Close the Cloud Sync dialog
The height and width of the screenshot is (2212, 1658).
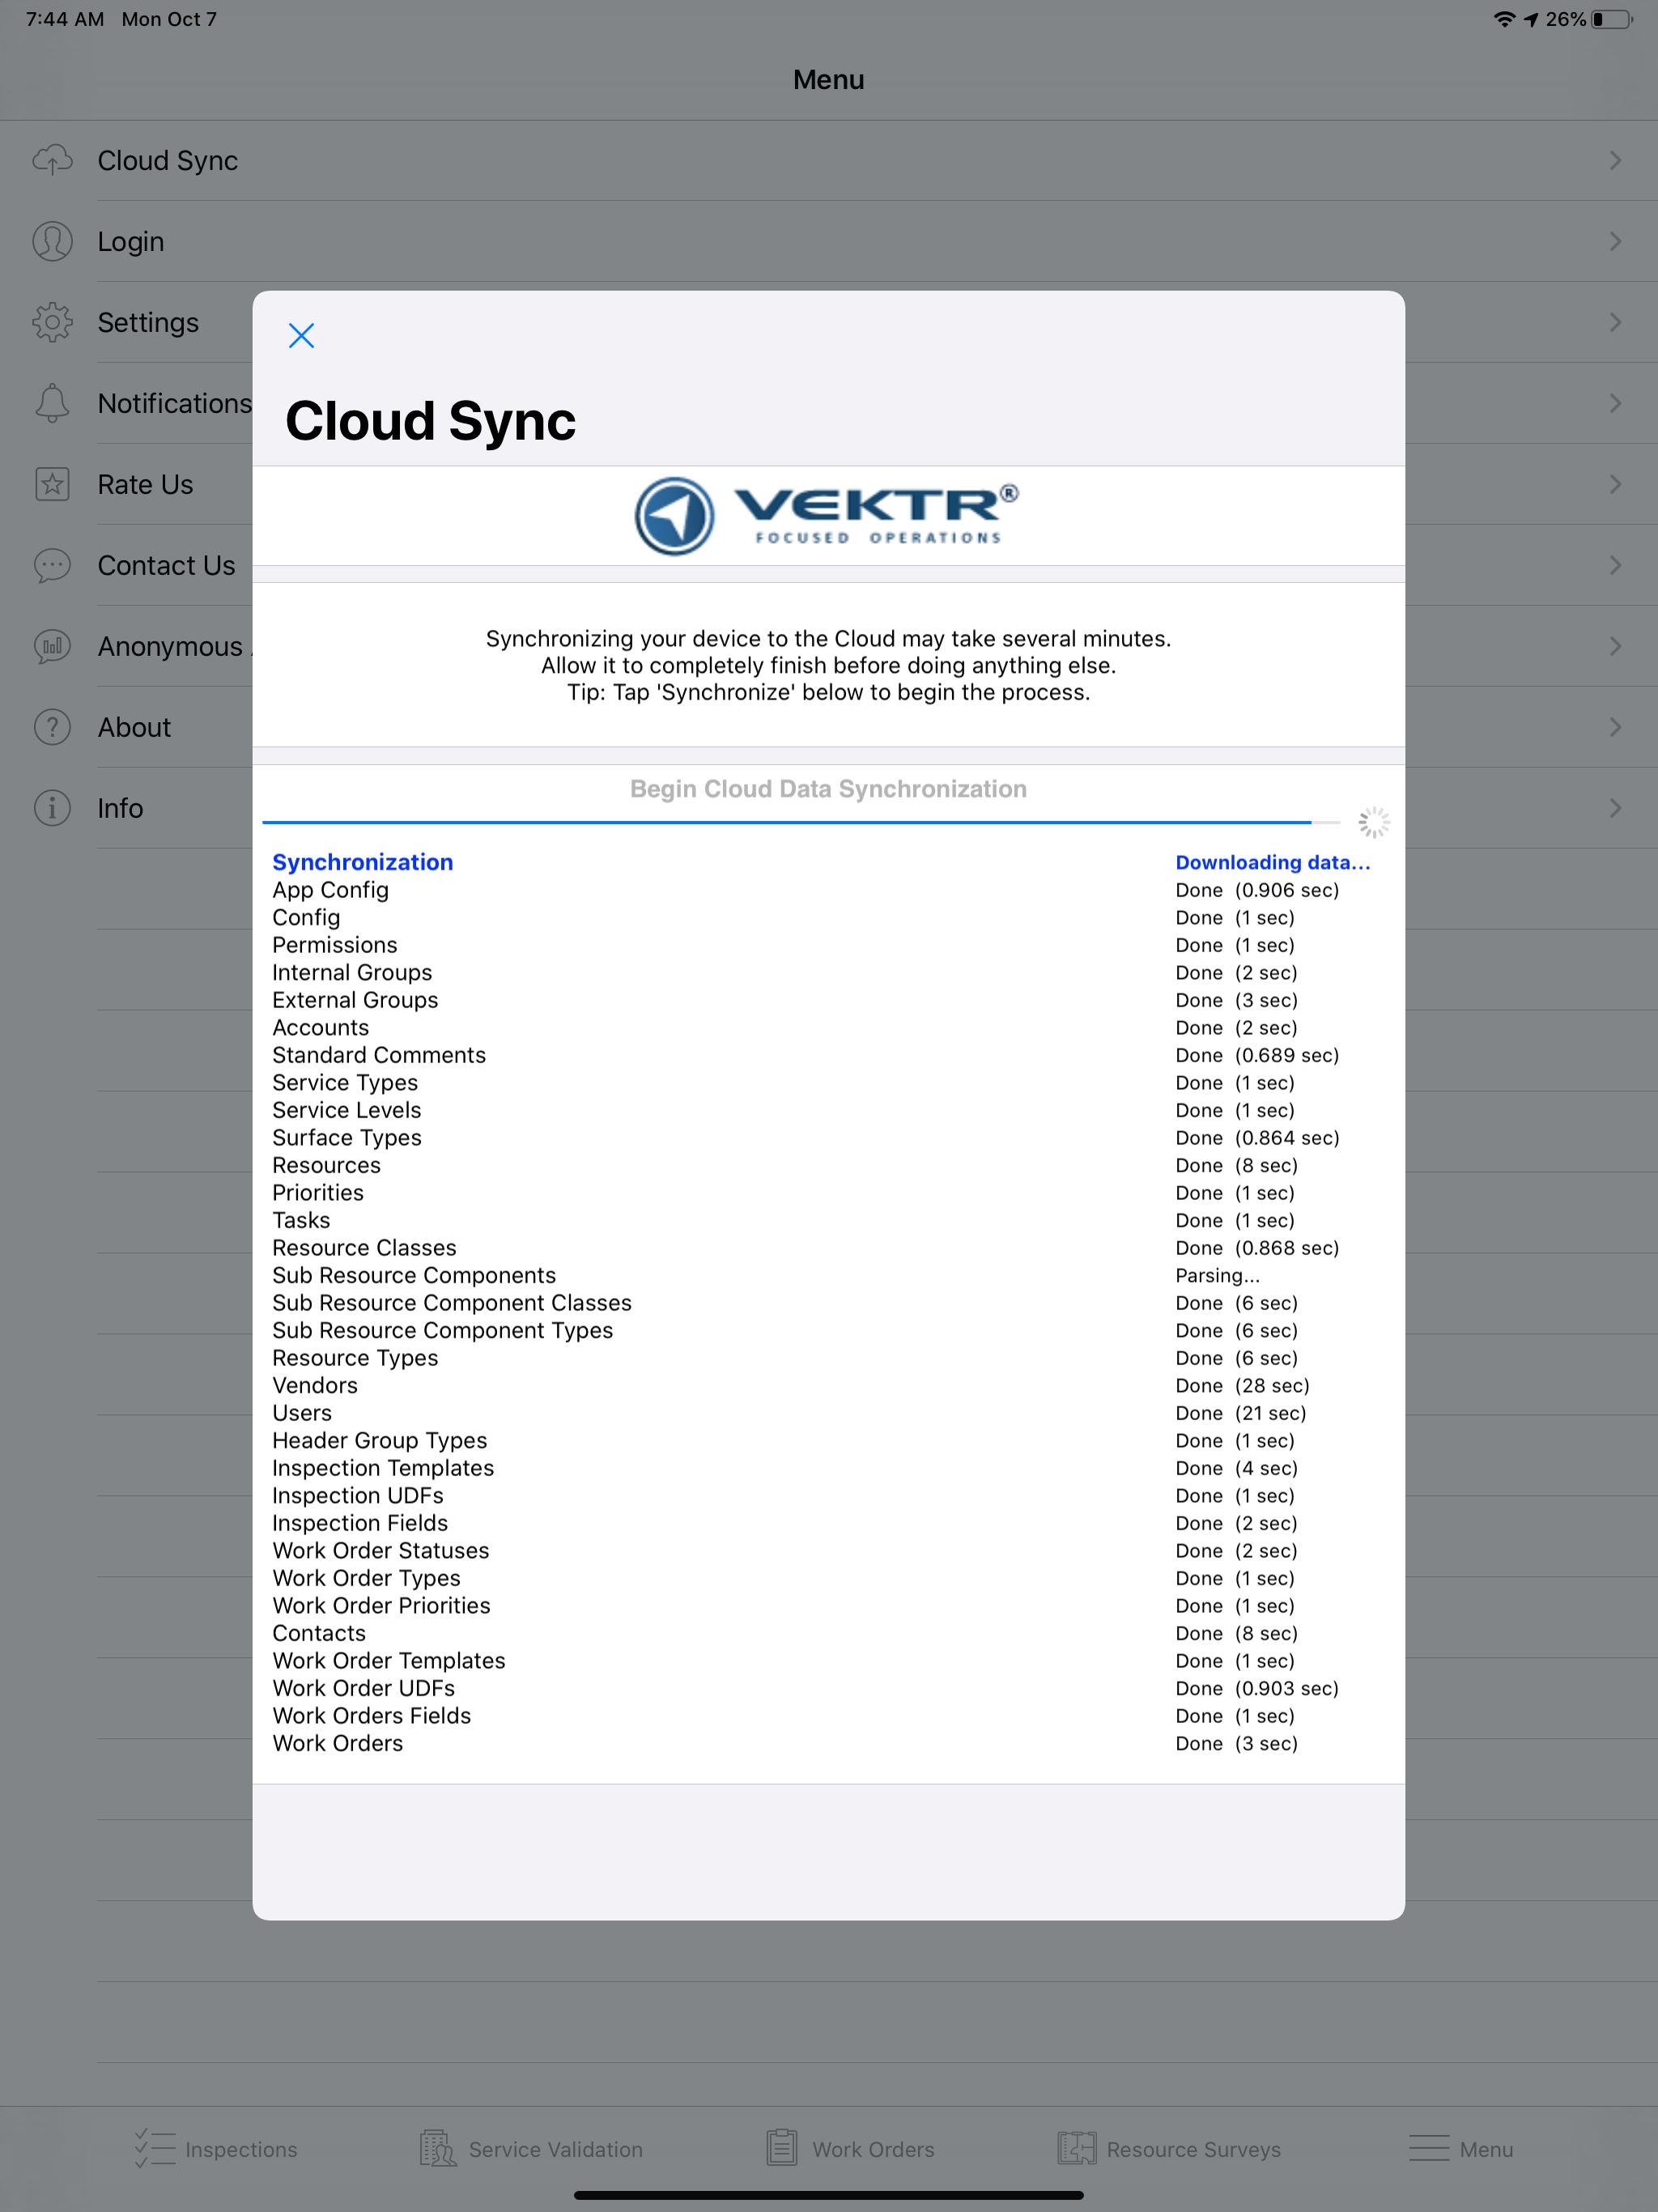coord(301,336)
